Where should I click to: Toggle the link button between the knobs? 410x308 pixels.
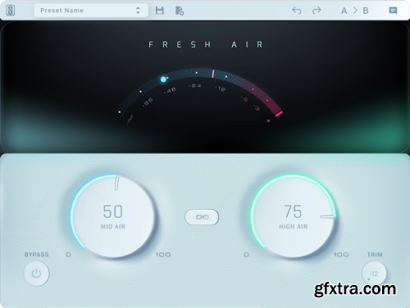coord(202,217)
